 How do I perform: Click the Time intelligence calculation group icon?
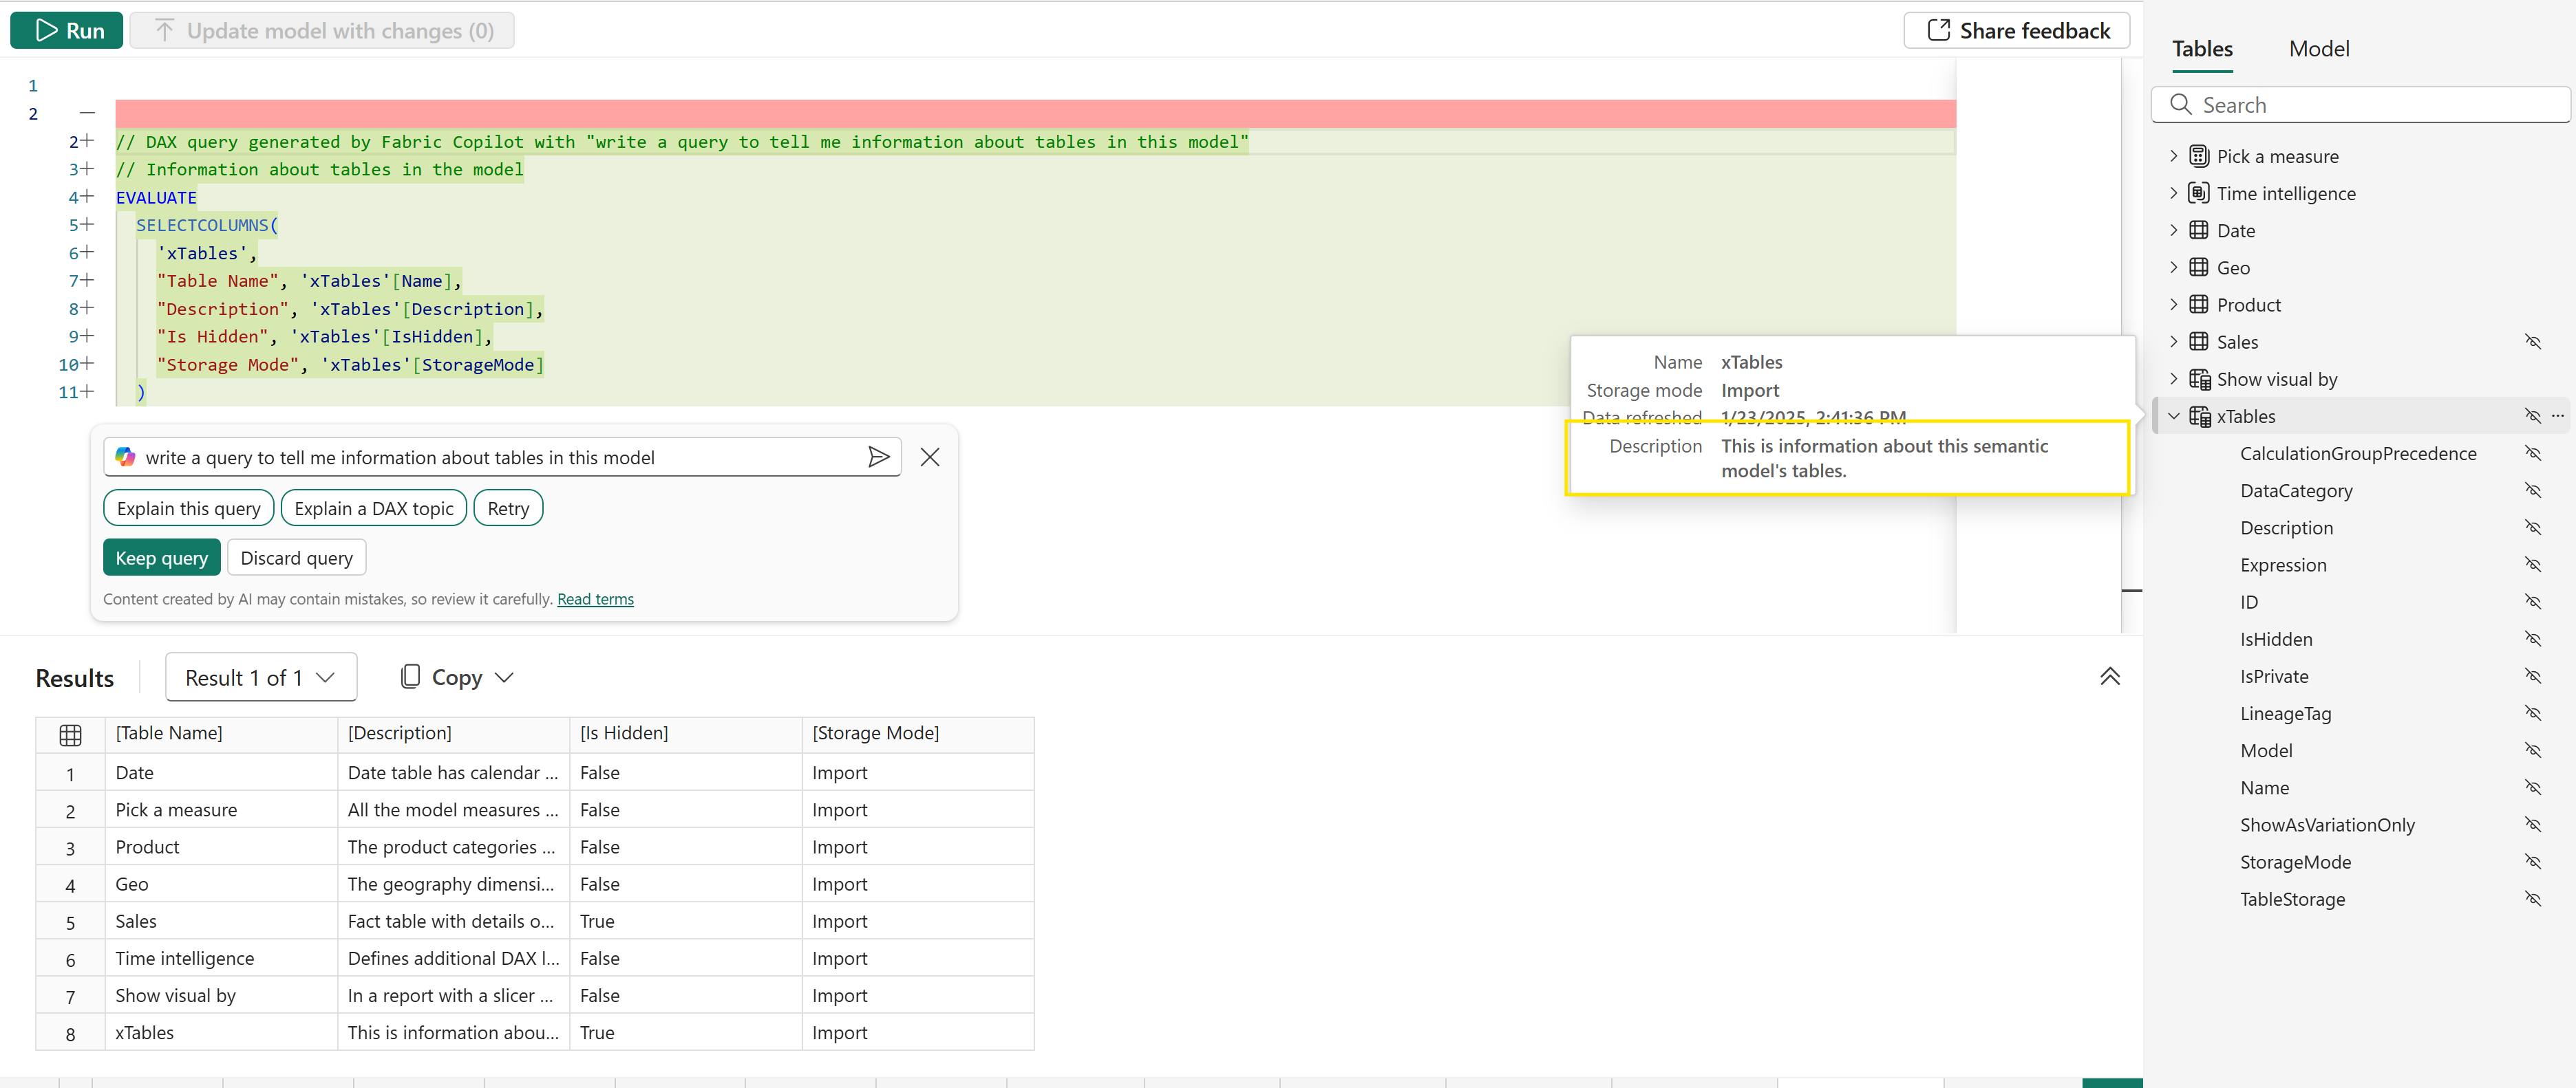click(x=2198, y=193)
